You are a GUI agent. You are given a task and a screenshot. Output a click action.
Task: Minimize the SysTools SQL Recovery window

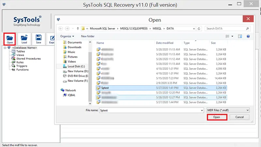[230, 4]
